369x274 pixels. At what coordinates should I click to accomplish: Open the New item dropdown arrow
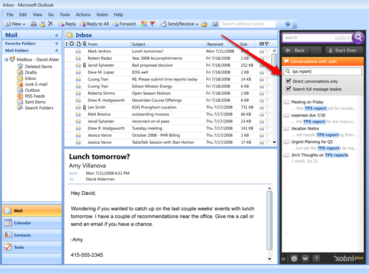(24, 24)
